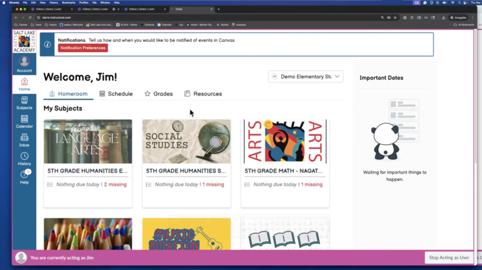Open the Inbox in the sidebar
Screen dimensions: 482x270
pyautogui.click(x=24, y=140)
